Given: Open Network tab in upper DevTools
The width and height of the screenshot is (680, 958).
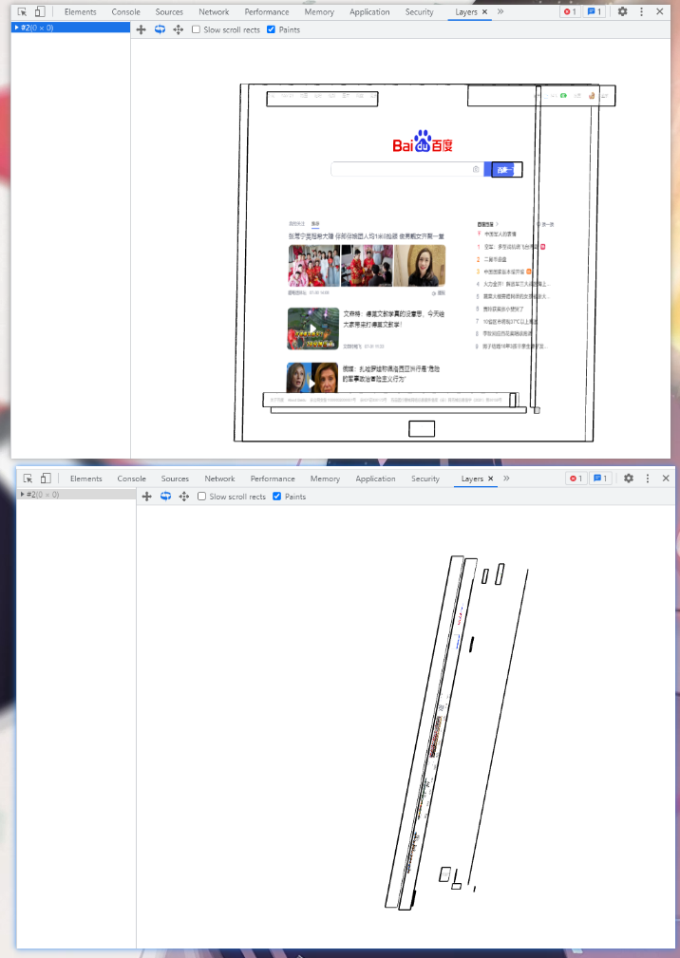Looking at the screenshot, I should 214,11.
